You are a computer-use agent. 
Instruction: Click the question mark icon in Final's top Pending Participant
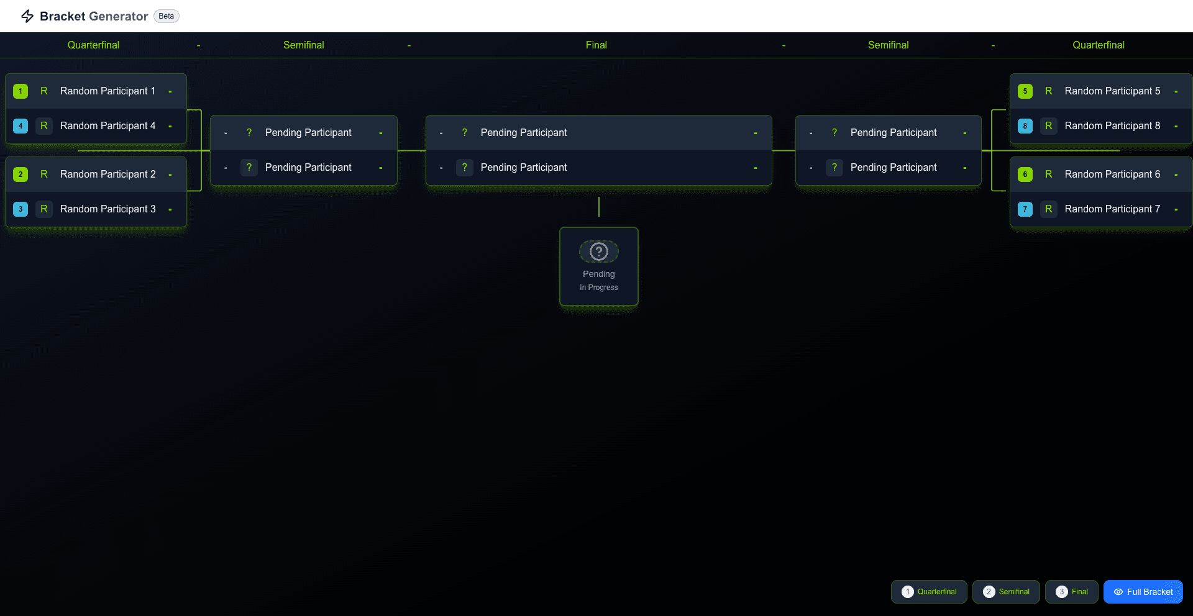pyautogui.click(x=464, y=132)
